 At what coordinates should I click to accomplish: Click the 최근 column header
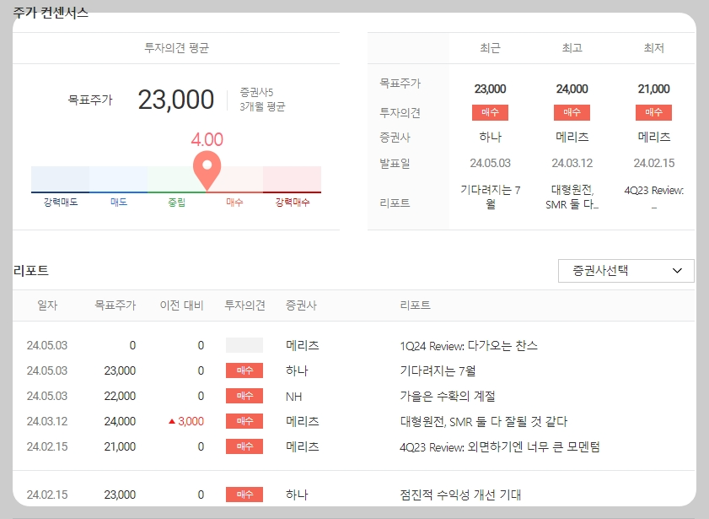(490, 48)
